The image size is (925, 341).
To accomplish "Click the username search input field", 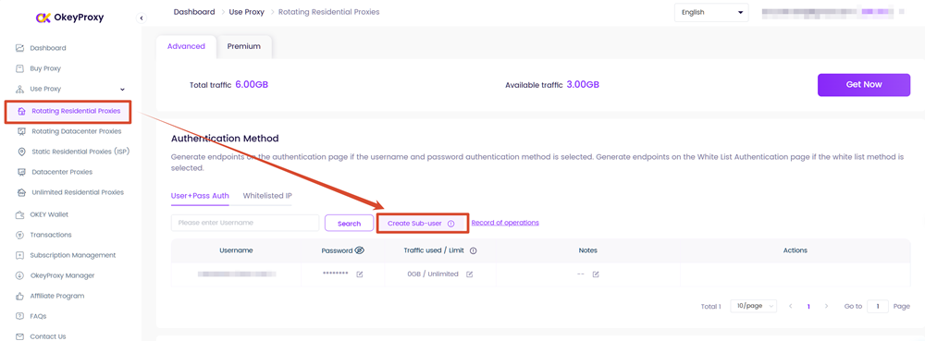I will click(245, 224).
